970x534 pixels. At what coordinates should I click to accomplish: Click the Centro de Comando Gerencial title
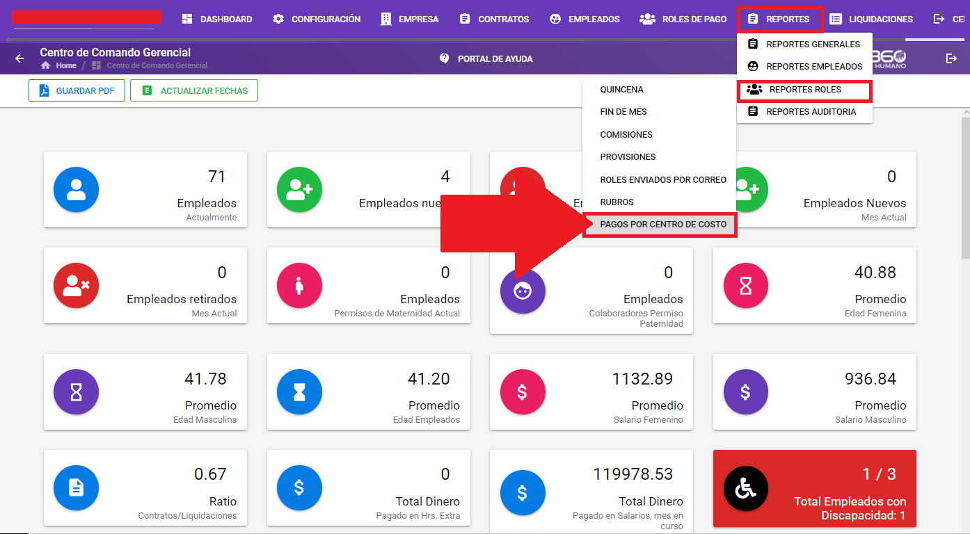point(116,52)
